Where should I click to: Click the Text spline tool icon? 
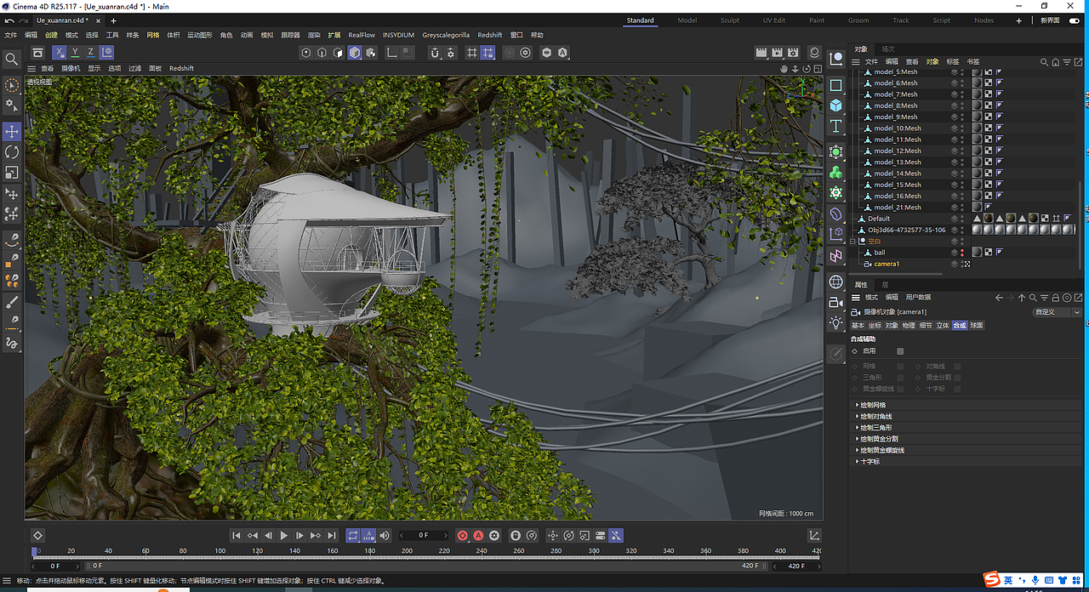tap(836, 127)
